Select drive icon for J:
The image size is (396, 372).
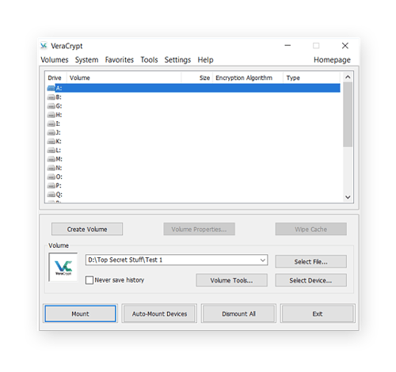51,132
